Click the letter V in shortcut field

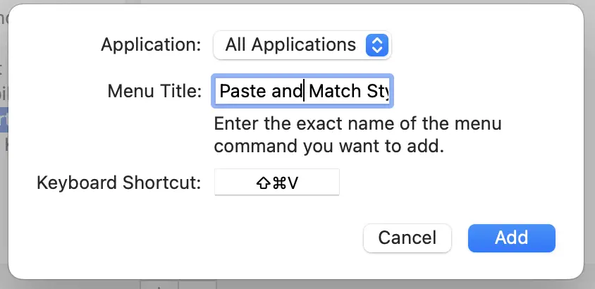coord(293,183)
